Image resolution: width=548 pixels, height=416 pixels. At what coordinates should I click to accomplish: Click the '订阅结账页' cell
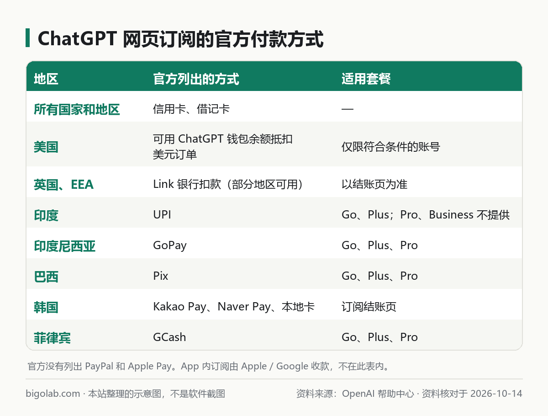coord(369,307)
